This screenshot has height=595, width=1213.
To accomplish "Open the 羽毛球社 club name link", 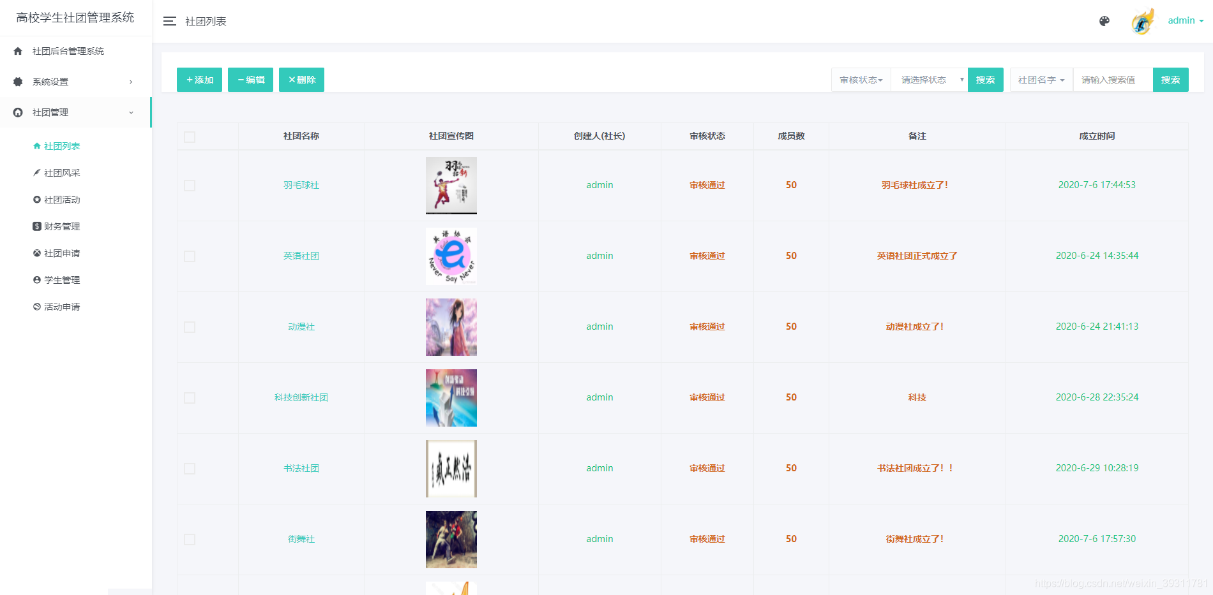I will (x=301, y=185).
